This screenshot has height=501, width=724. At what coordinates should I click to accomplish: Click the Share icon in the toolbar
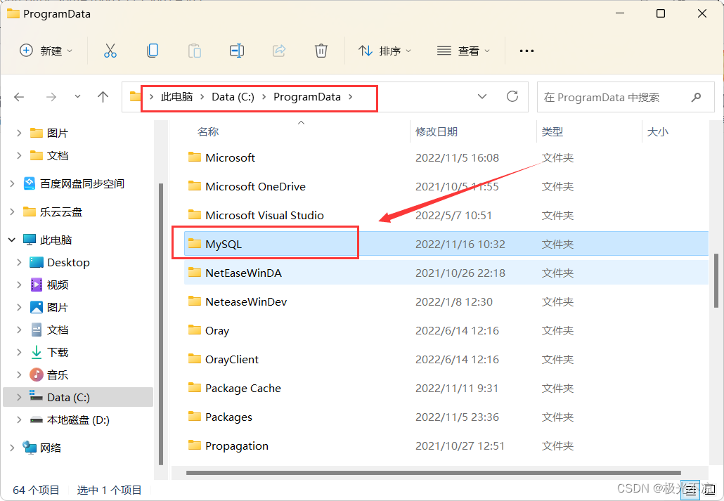coord(278,50)
